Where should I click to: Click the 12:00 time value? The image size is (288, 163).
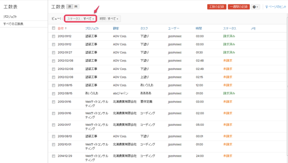pyautogui.click(x=199, y=85)
